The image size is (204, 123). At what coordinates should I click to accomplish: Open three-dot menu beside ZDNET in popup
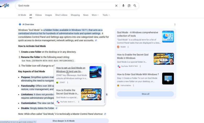(67, 82)
